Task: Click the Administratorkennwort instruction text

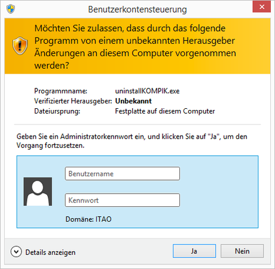Action: coord(132,141)
